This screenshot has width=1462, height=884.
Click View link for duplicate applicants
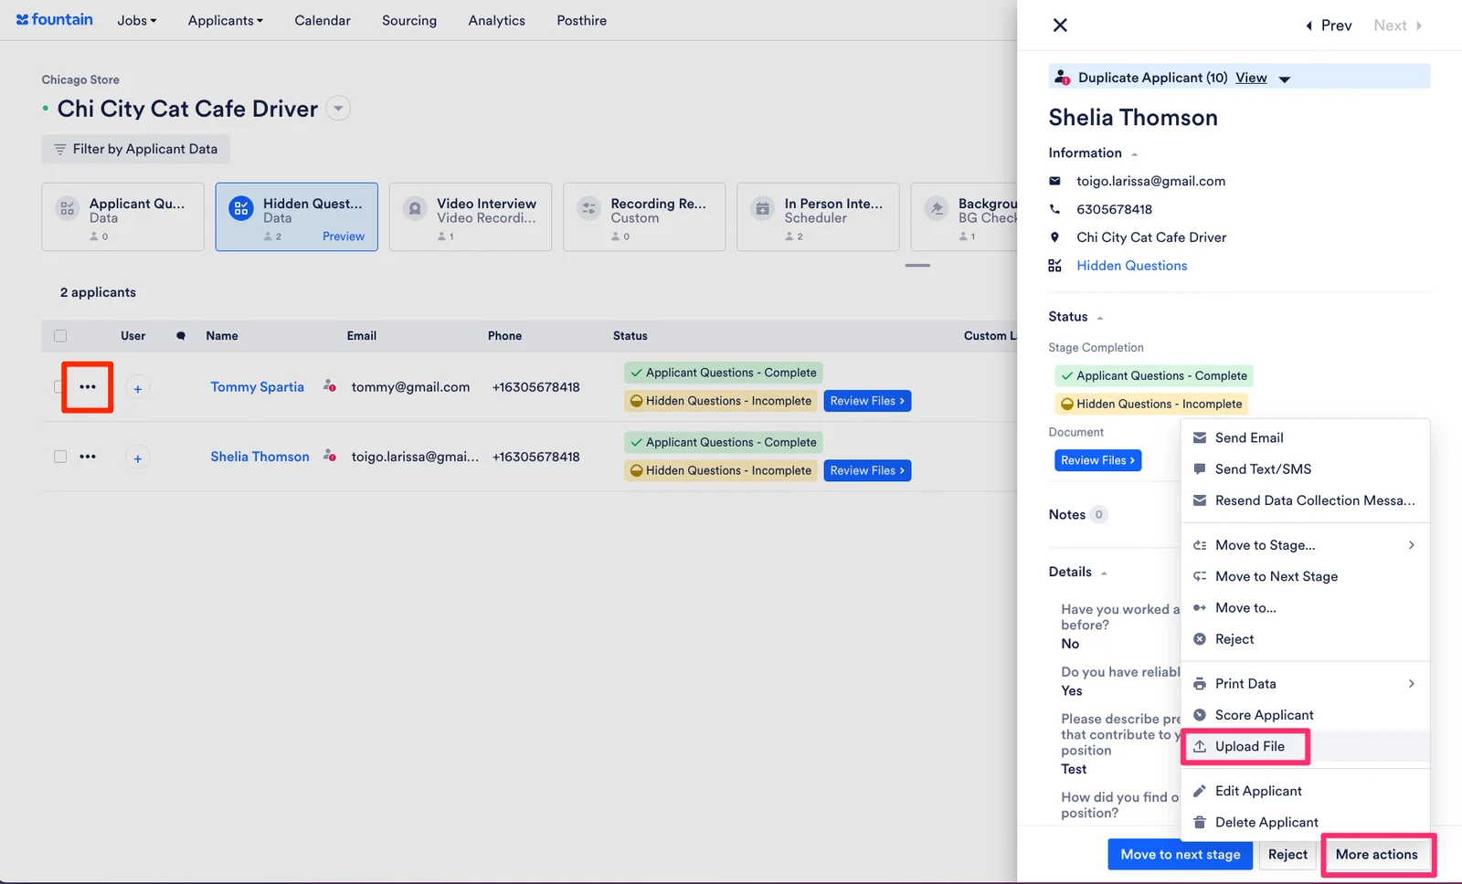pos(1251,78)
